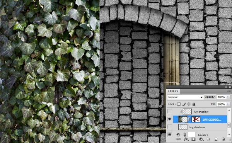The width and height of the screenshot is (232, 143).
Task: Click Levels 1 adjustment icon
Action: (x=178, y=135)
